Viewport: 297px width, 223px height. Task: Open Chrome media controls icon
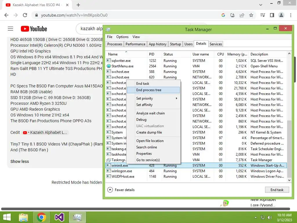263,15
